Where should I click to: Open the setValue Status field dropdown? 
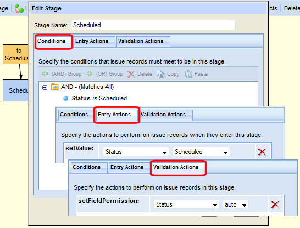pos(136,152)
